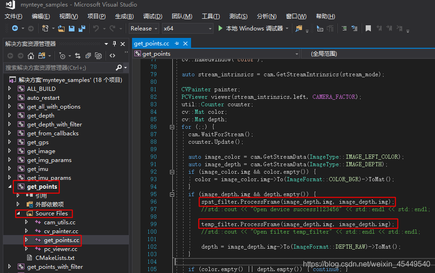This screenshot has height=273, width=435.
Task: Select pc_viewer.cc in Source Files
Action: click(60, 249)
